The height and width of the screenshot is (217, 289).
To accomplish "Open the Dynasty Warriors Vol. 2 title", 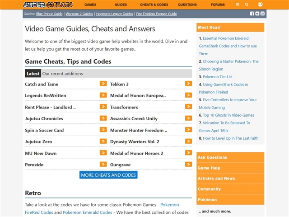I will [135, 142].
